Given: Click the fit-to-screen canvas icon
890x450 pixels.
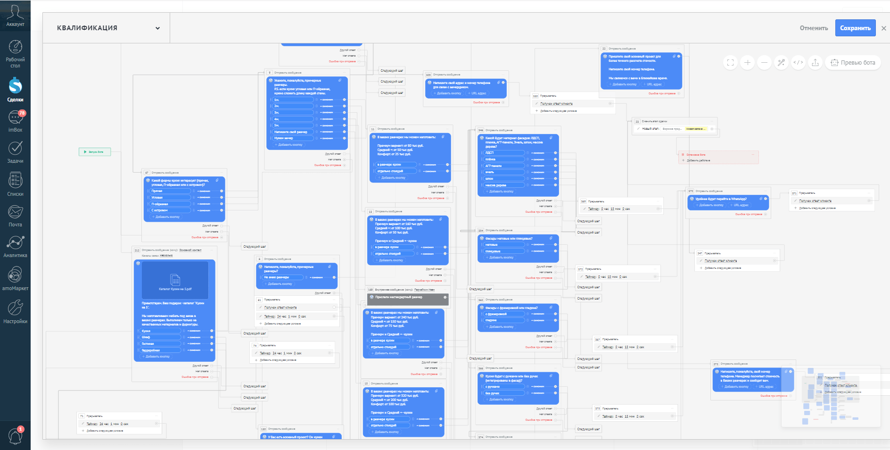Looking at the screenshot, I should [x=730, y=62].
